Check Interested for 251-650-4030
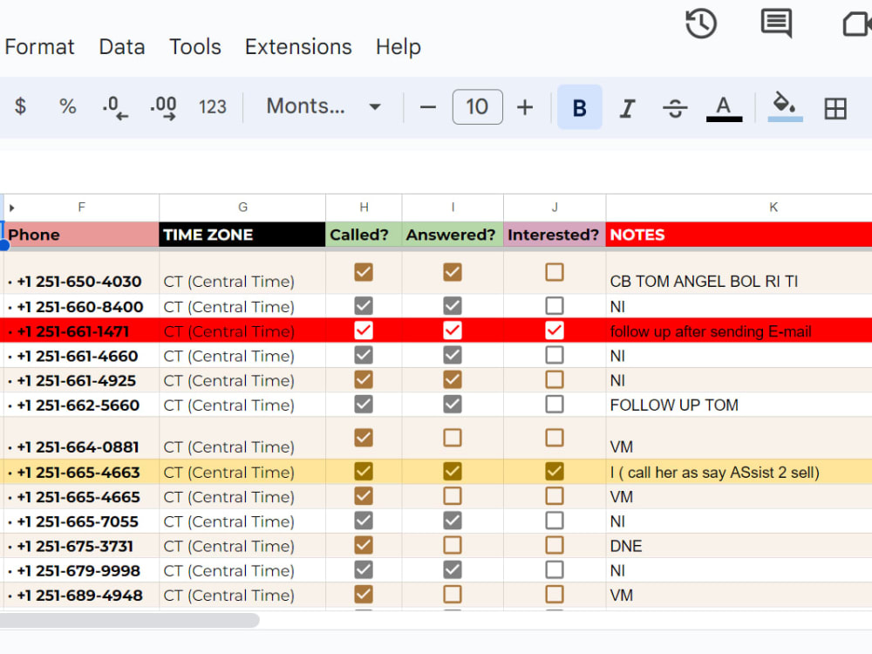872x654 pixels. tap(555, 272)
